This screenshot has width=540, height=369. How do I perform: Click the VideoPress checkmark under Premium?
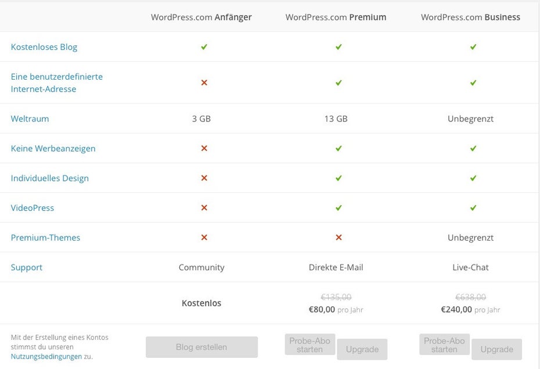pos(339,207)
